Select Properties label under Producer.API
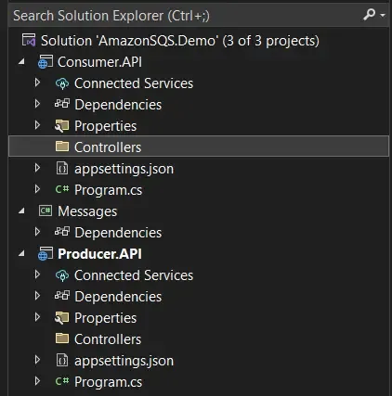 coord(105,318)
